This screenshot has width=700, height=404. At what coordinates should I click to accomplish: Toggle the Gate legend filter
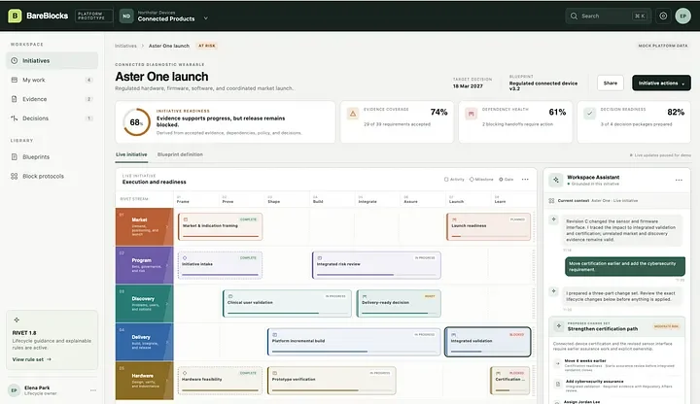[x=507, y=180]
